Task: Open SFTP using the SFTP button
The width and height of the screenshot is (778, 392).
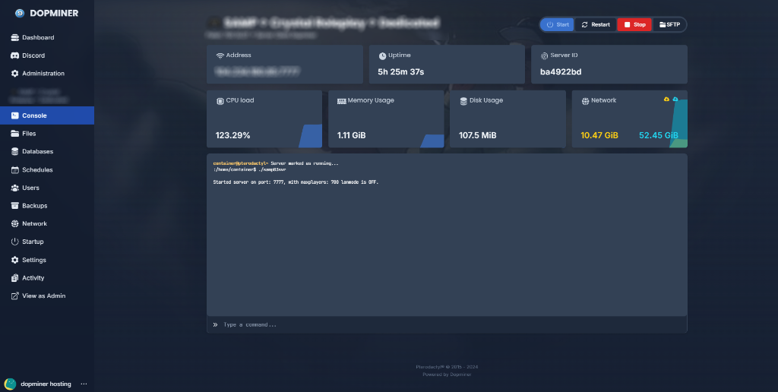Action: [x=669, y=25]
